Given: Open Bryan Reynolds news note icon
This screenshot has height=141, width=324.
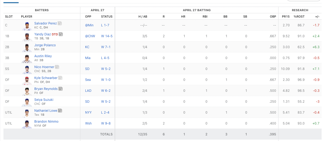Looking at the screenshot, I should [x=61, y=89].
